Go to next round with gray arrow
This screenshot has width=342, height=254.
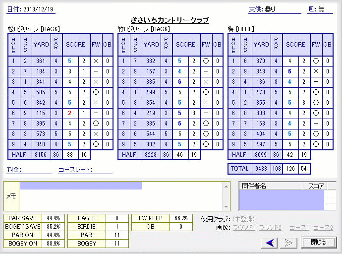288,243
